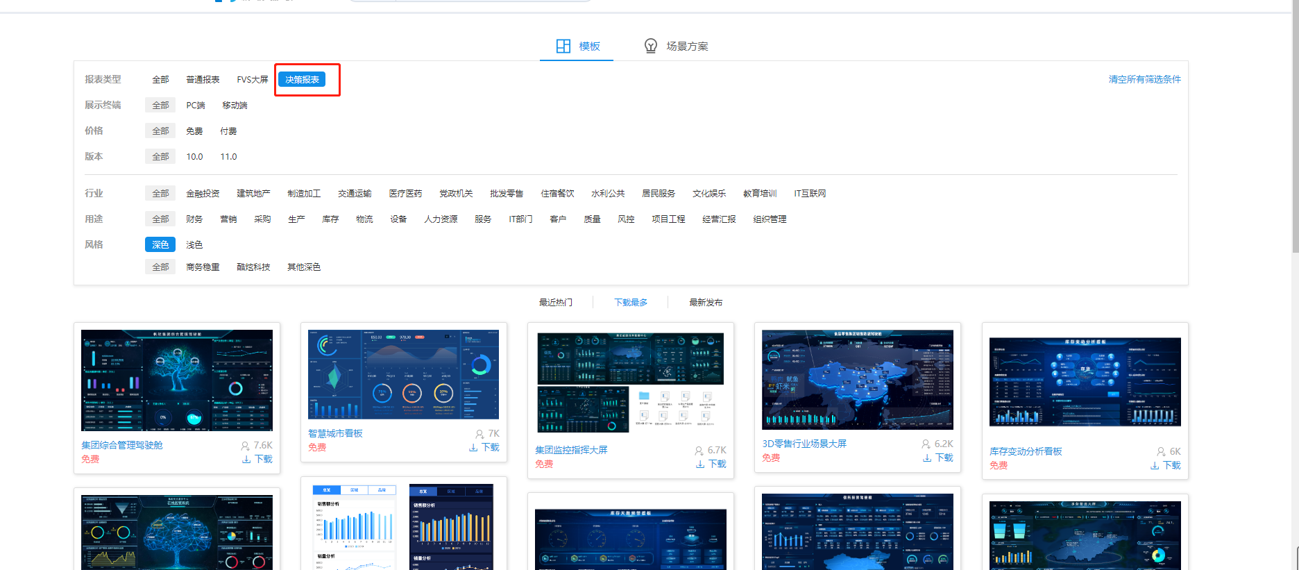Filter price by 付费
Viewport: 1299px width, 570px height.
point(228,131)
